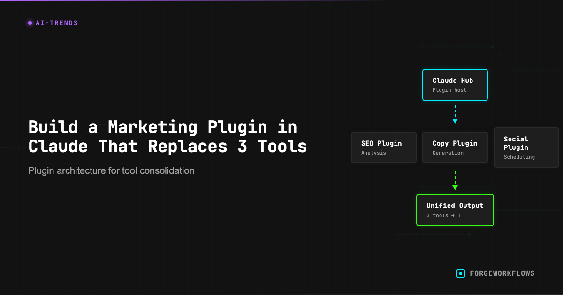Click the cyan arrowhead below Claude Hub
Viewport: 563px width, 295px height.
point(455,121)
